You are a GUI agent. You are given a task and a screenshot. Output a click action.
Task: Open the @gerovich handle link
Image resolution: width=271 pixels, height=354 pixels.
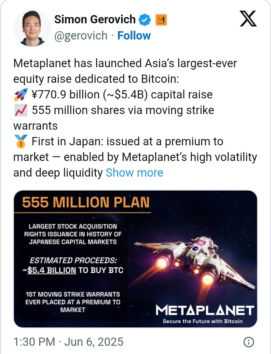point(81,36)
